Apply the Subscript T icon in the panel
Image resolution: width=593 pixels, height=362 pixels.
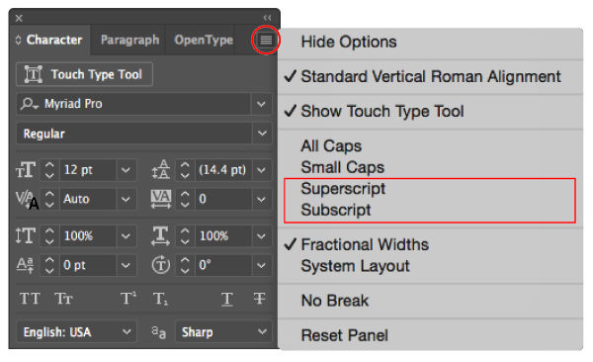tap(160, 299)
